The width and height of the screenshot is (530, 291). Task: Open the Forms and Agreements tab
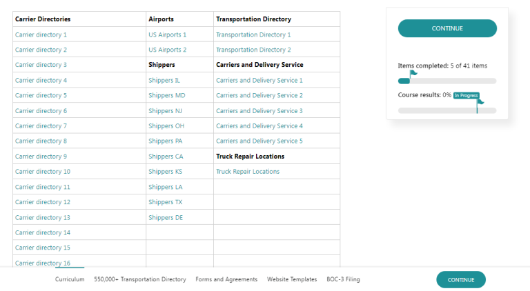click(x=226, y=279)
